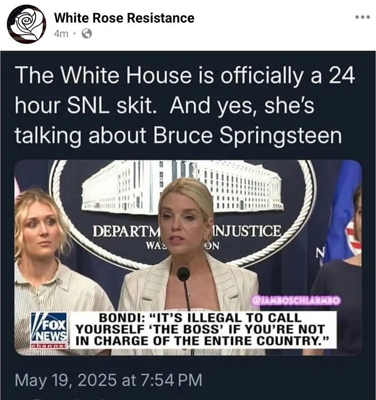
Task: Visit the White Rose Resistance page name
Action: coord(124,18)
